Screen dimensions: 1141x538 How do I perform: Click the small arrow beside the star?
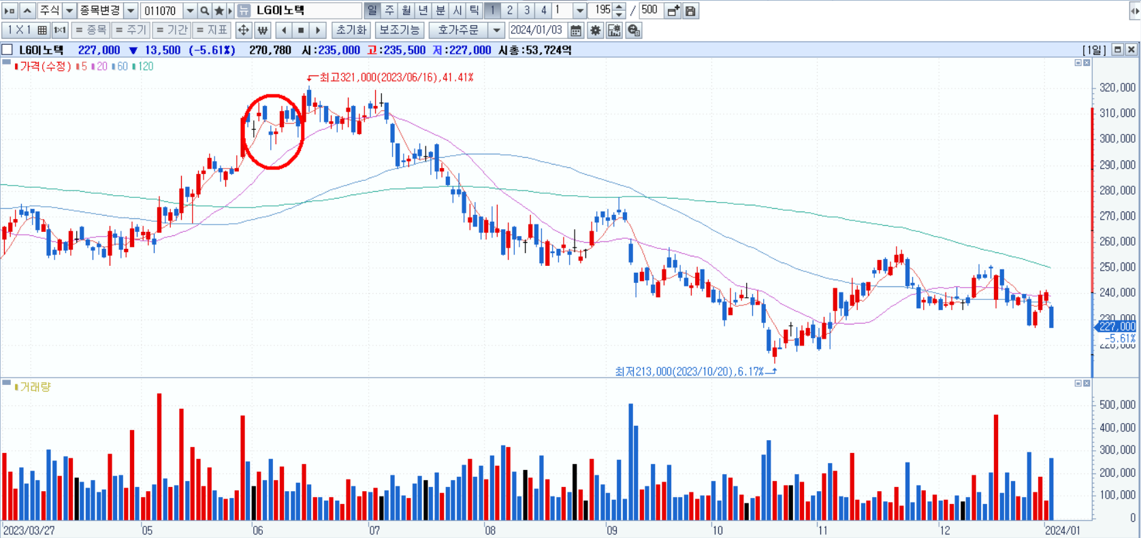tap(230, 11)
